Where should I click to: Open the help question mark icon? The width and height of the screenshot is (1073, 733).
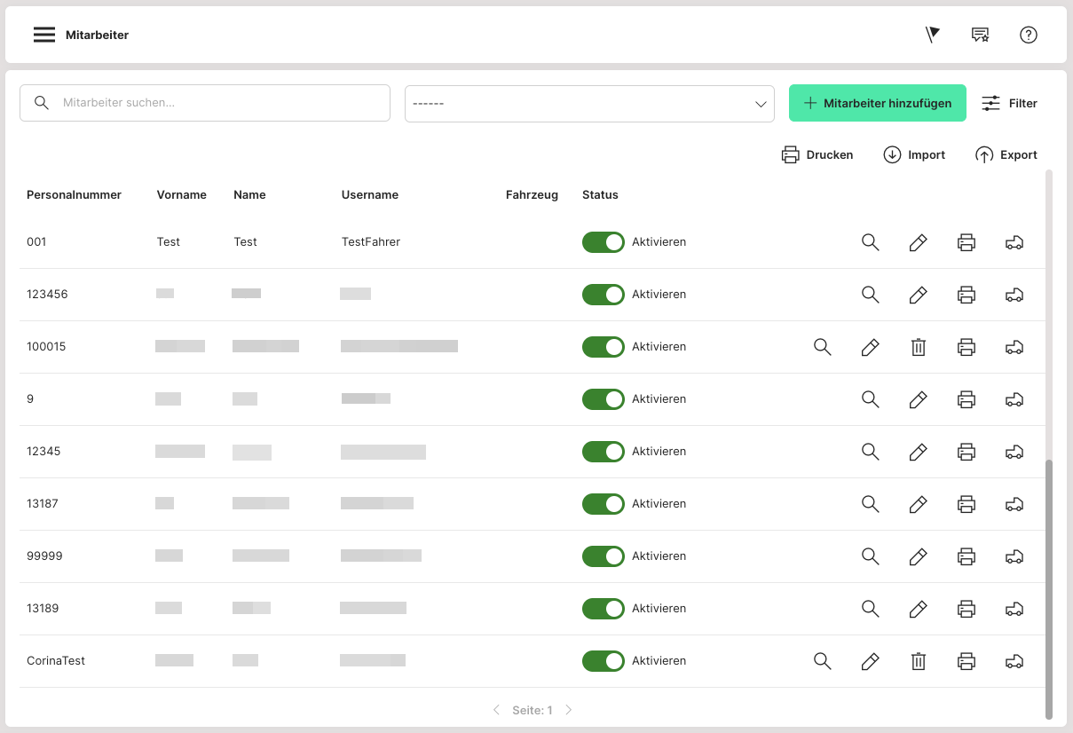[1028, 35]
